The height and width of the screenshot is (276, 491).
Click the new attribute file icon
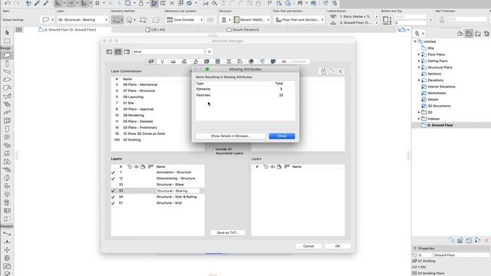click(x=323, y=71)
